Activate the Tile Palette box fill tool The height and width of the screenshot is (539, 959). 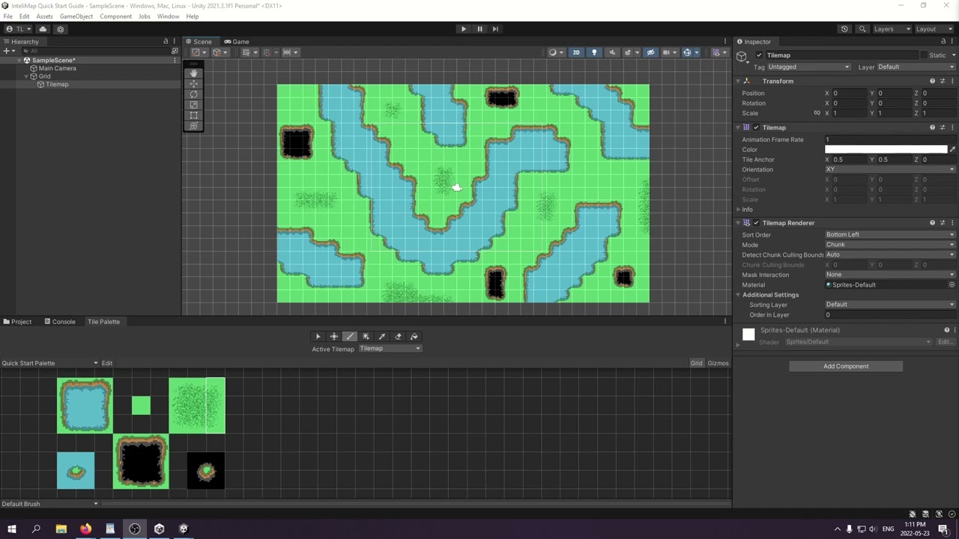coord(366,337)
